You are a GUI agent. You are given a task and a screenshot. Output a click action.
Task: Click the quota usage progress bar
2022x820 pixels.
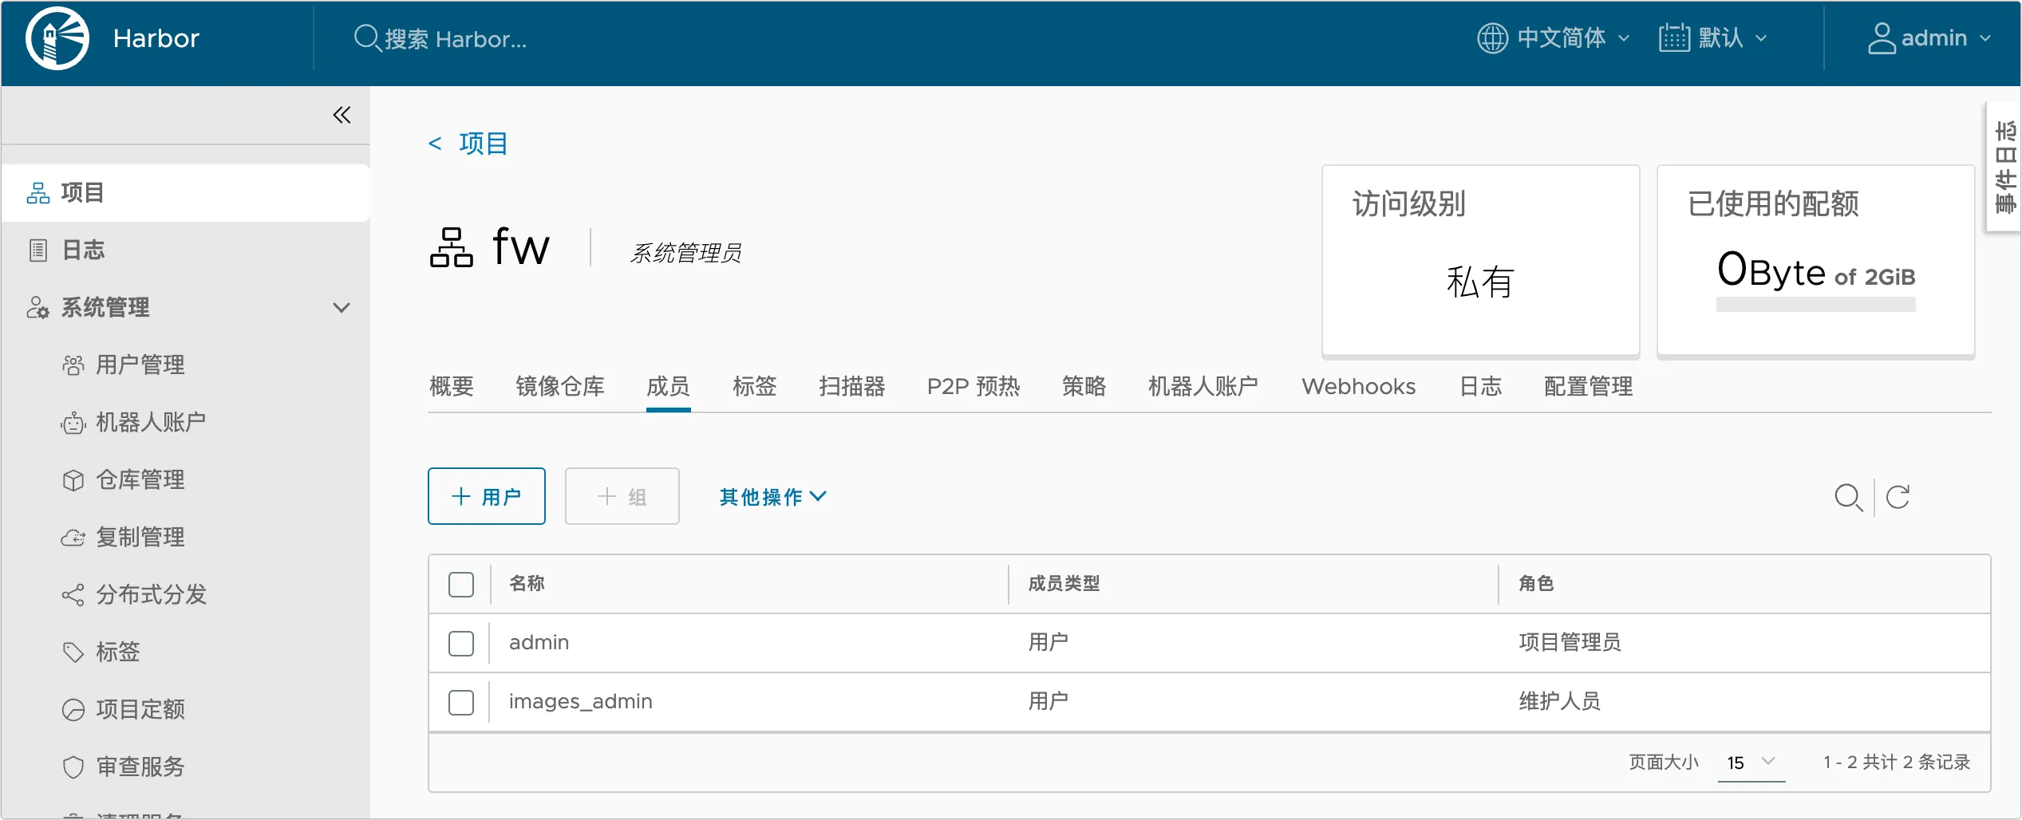pos(1815,305)
